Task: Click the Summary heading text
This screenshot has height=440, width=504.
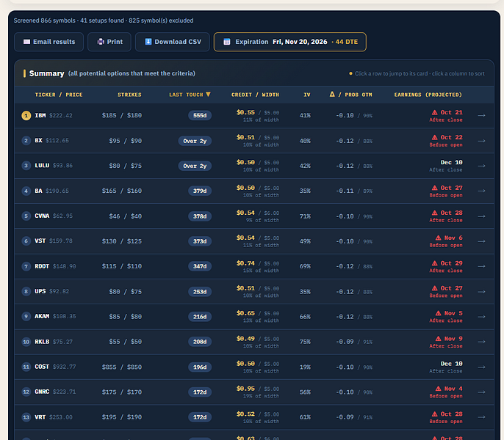Action: 46,73
